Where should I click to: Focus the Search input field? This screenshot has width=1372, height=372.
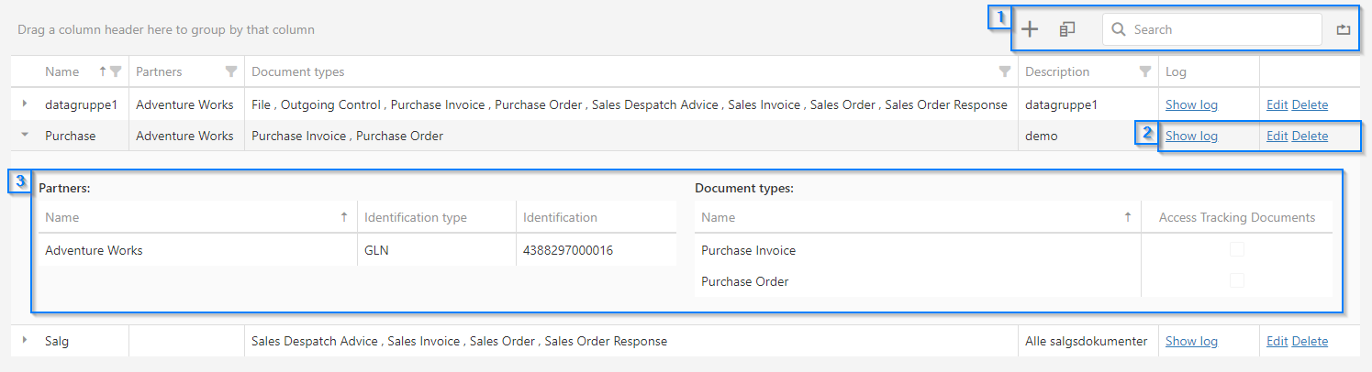coord(1221,29)
